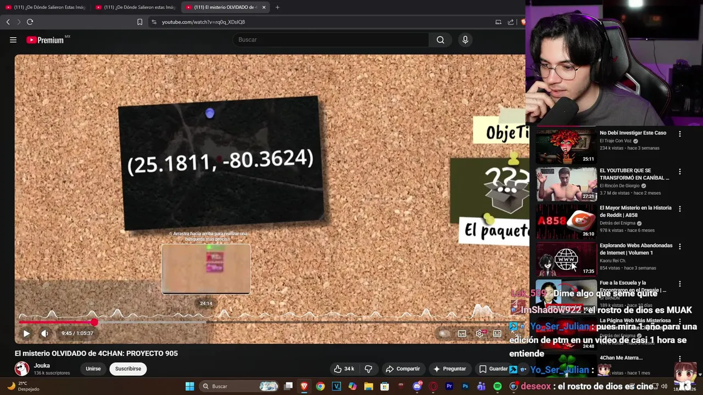The image size is (703, 395).
Task: Click the Unirse button
Action: pos(93,369)
